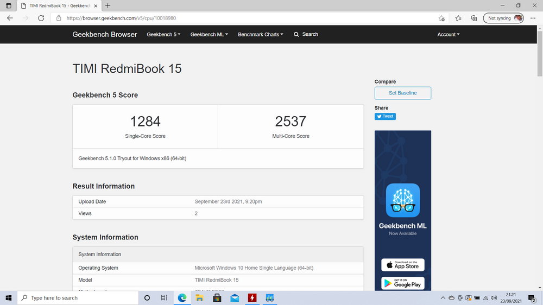Switch to Microsoft Edge on taskbar
This screenshot has width=543, height=305.
[182, 298]
